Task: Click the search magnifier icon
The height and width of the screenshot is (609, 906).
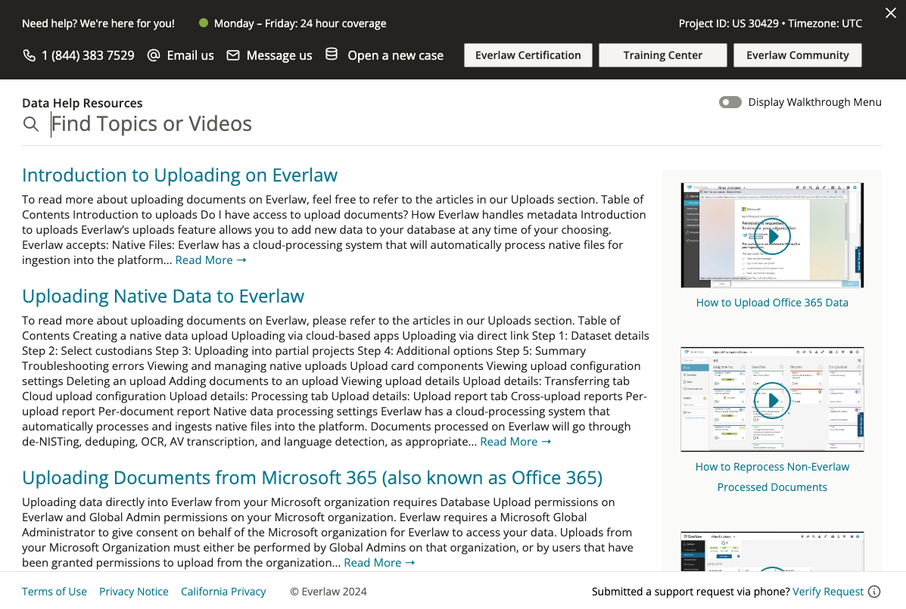Action: point(30,124)
